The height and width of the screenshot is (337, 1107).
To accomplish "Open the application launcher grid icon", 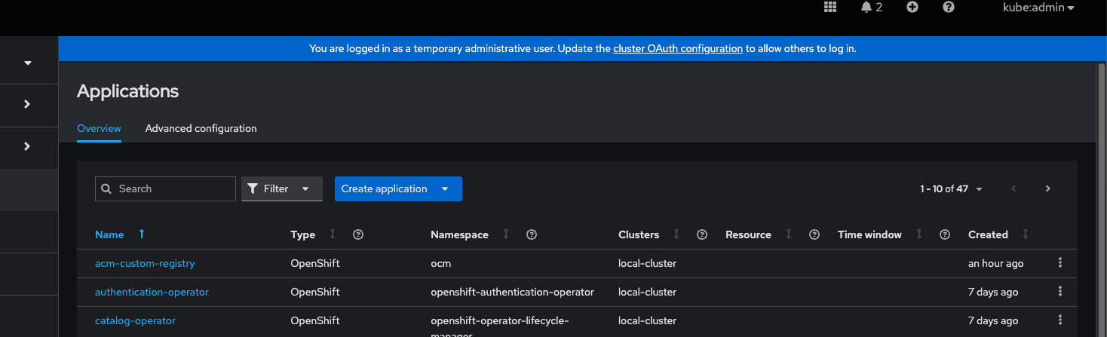I will point(830,8).
